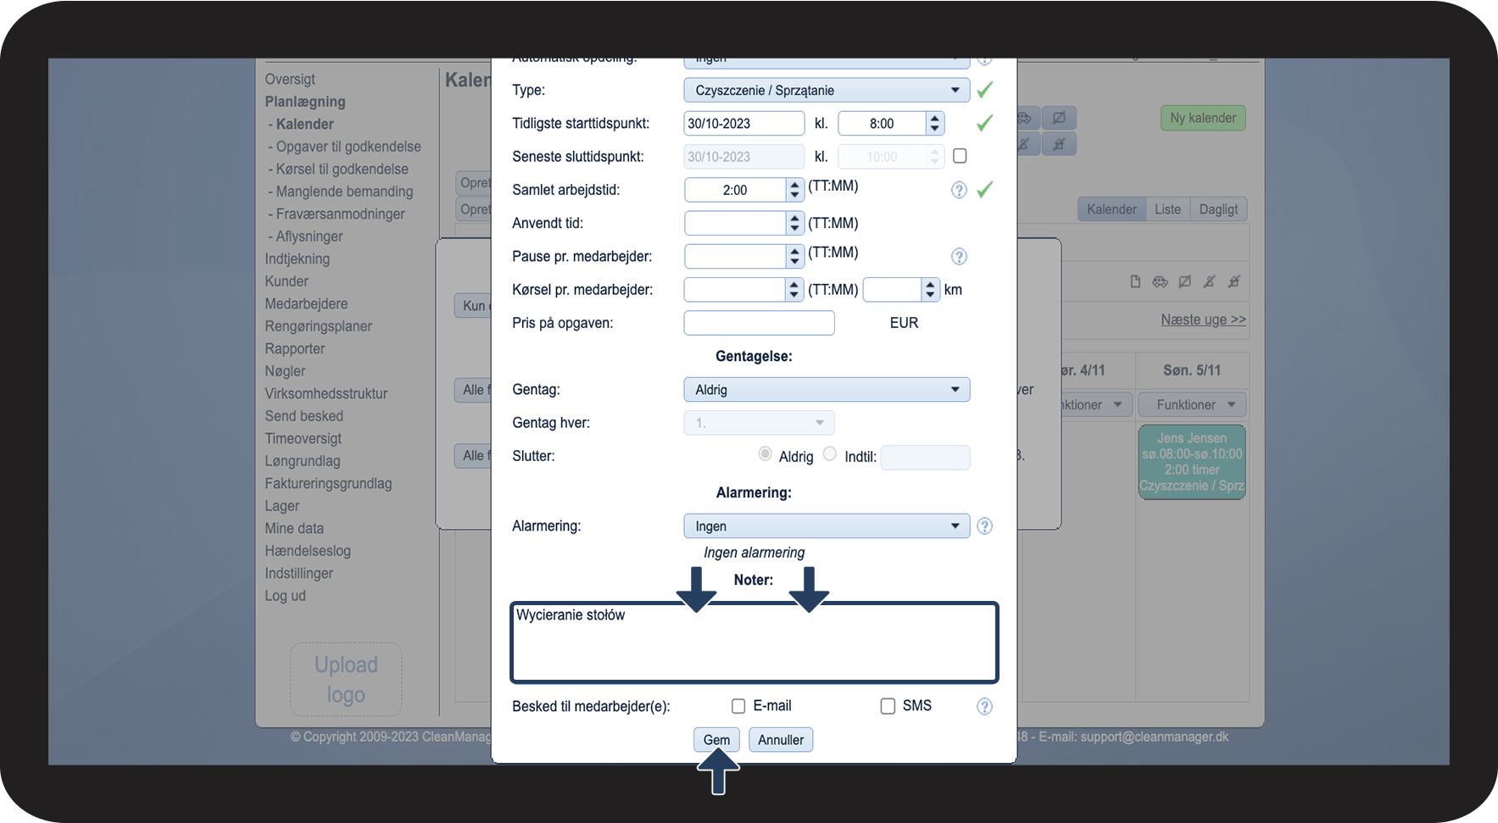Screen dimensions: 1498x823
Task: Click the Annuller button
Action: click(x=781, y=740)
